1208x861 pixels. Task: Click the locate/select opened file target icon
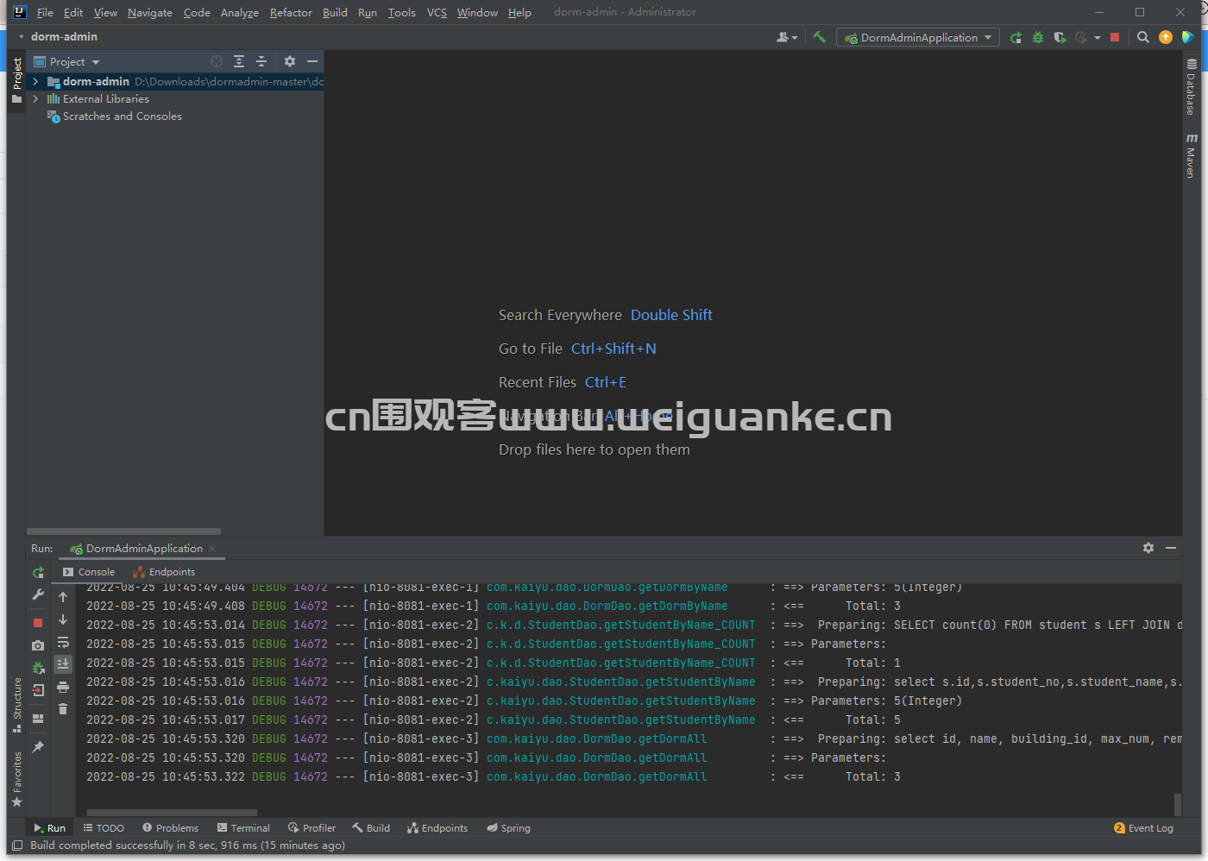tap(217, 61)
